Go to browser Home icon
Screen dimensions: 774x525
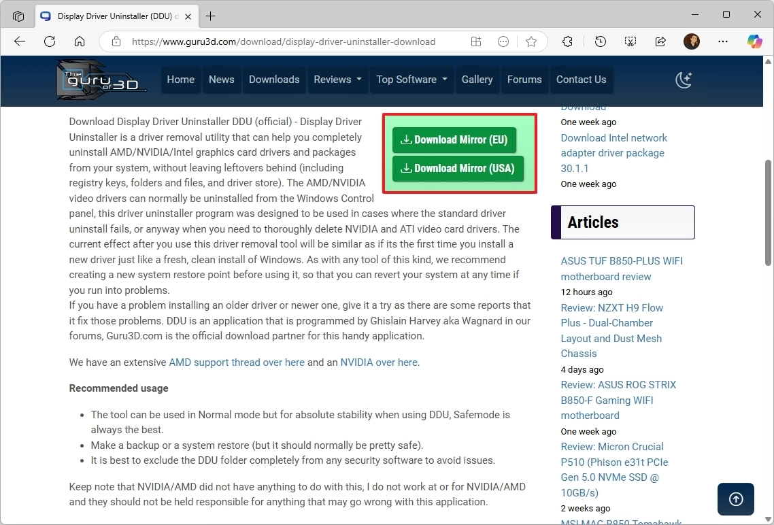80,41
